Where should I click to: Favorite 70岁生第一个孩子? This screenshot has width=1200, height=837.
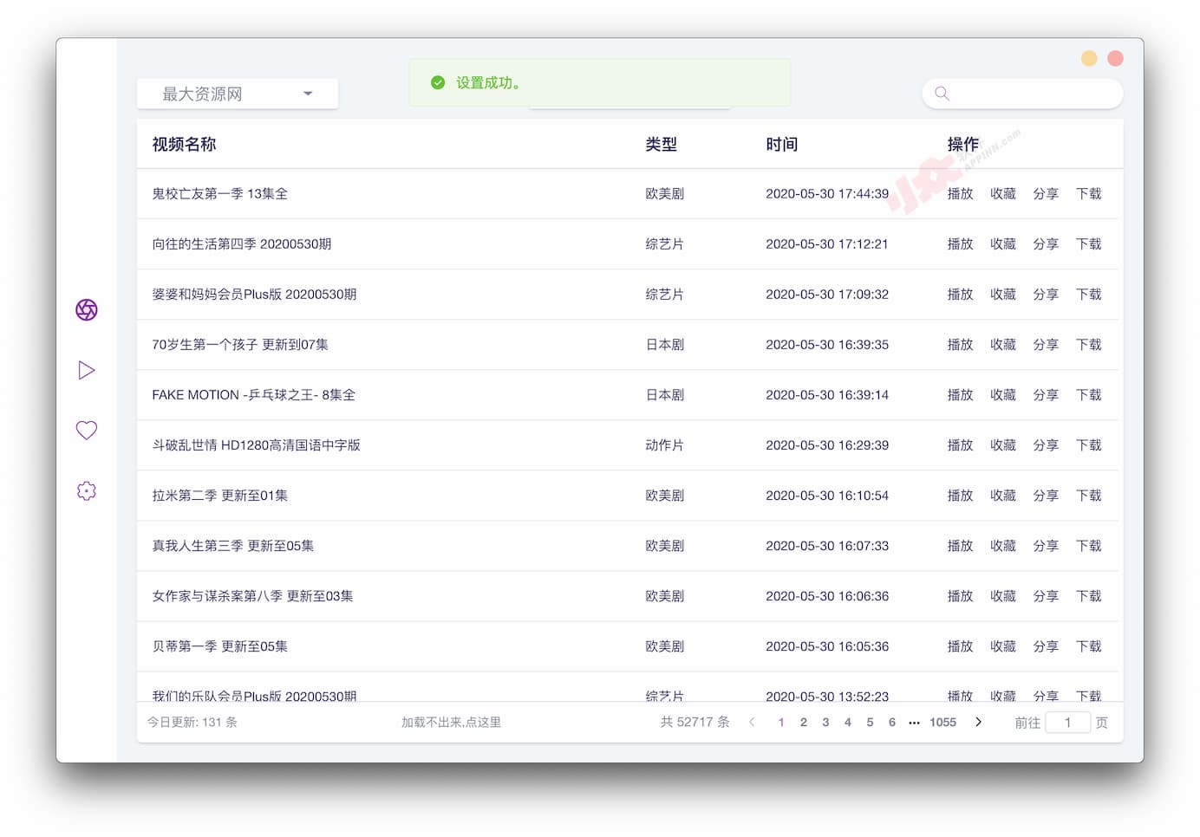pyautogui.click(x=1003, y=345)
